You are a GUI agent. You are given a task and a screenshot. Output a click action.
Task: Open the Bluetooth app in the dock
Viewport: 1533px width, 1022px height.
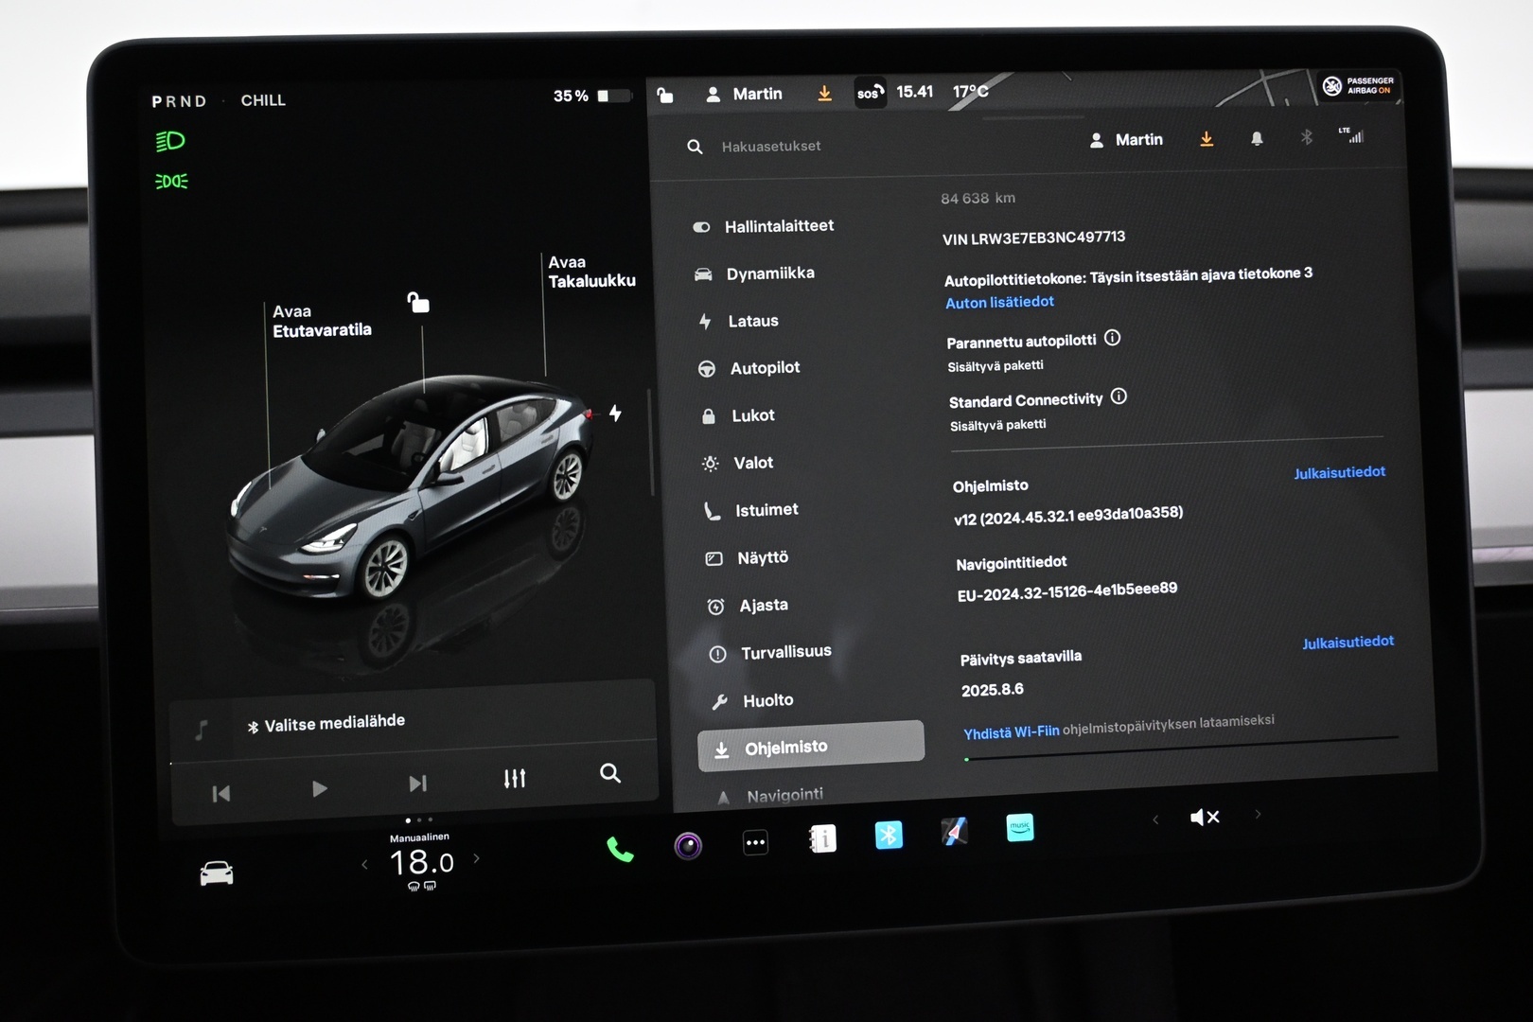(889, 835)
